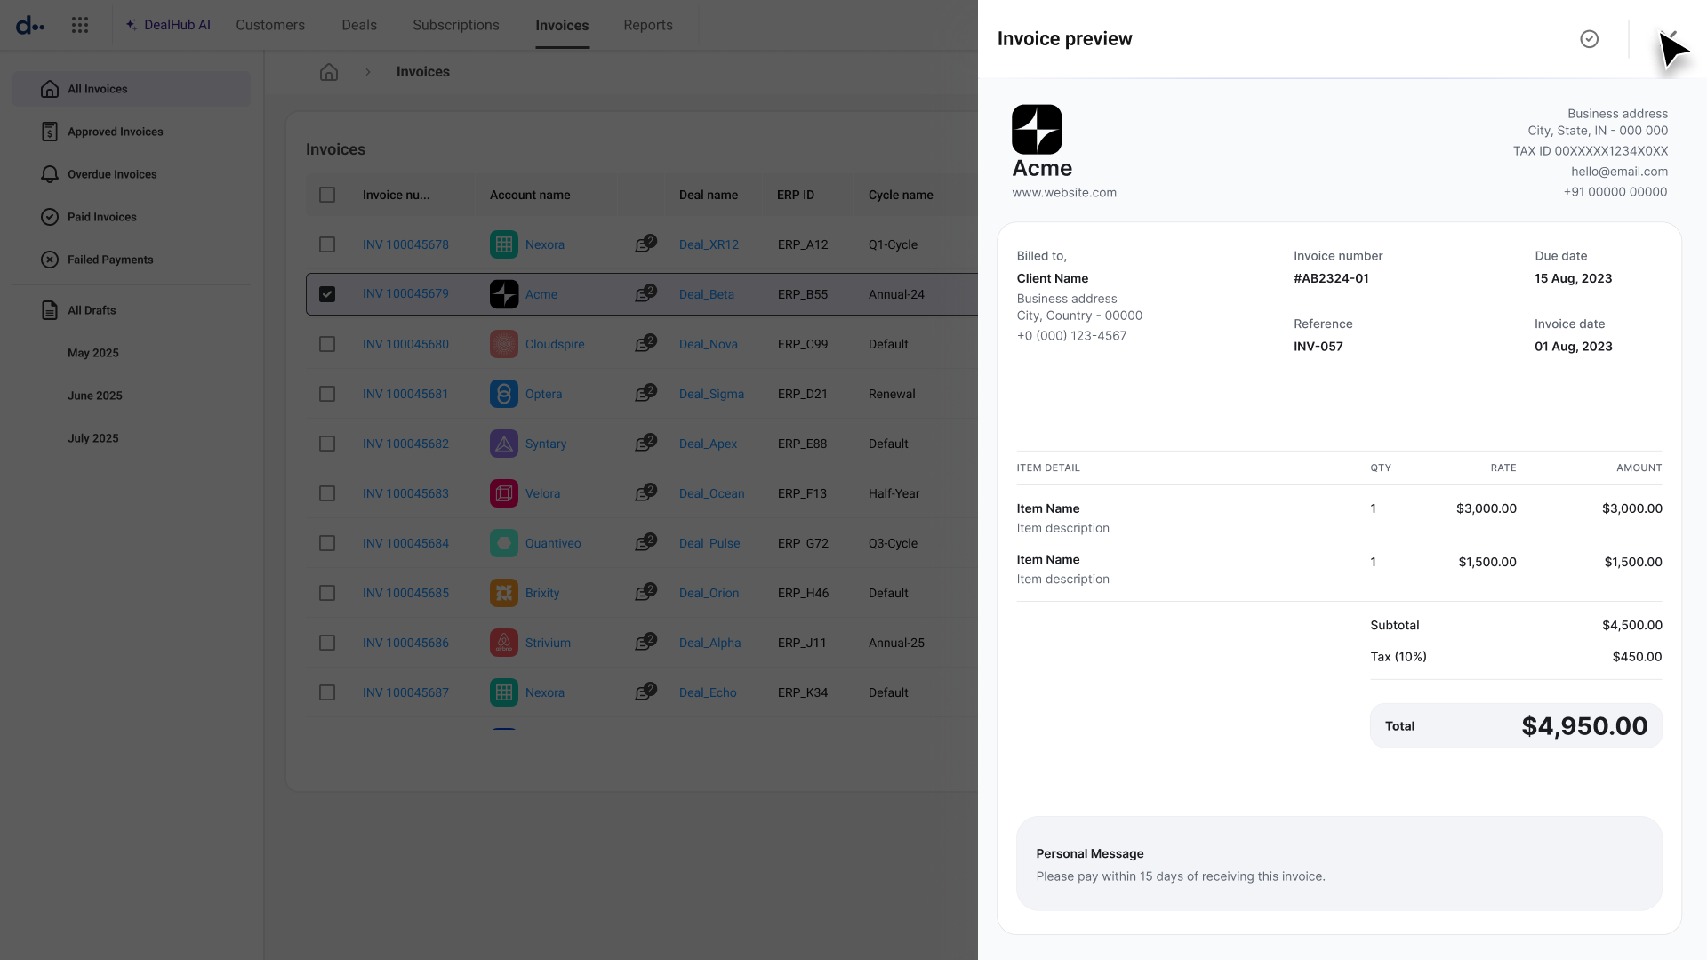Toggle the select-all invoices header checkbox
The height and width of the screenshot is (960, 1707).
(x=327, y=195)
